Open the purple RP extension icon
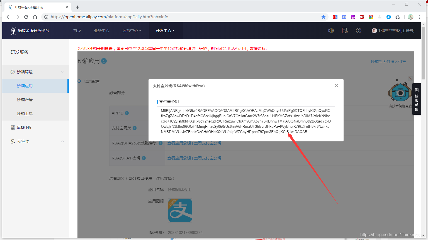 pos(353,17)
